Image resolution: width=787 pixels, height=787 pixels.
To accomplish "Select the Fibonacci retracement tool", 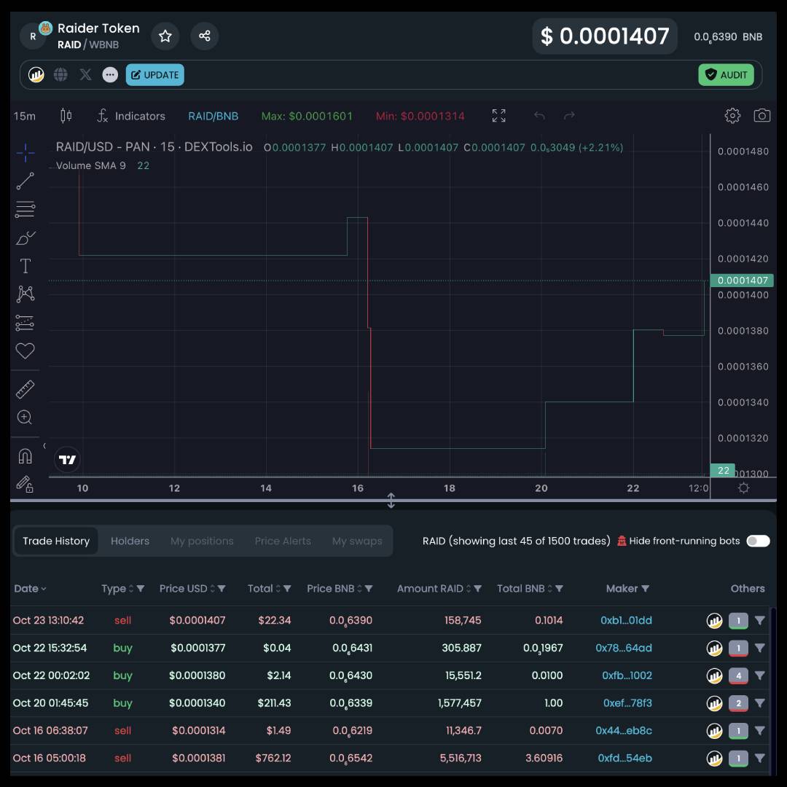I will tap(25, 209).
